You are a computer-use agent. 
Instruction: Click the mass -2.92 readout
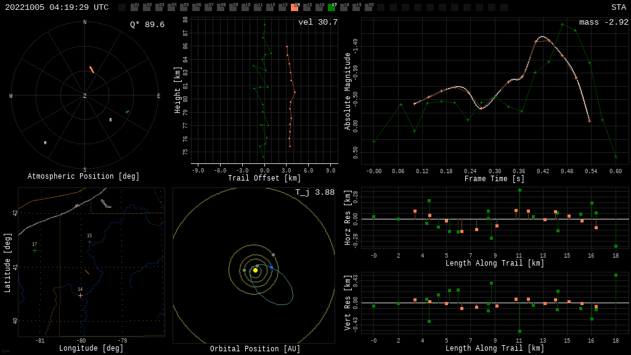click(603, 22)
